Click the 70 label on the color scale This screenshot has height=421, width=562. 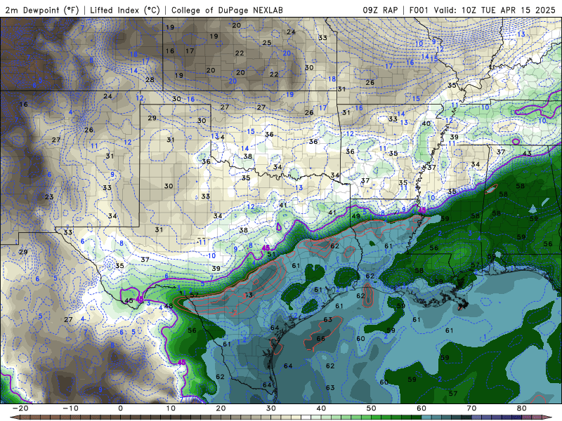click(471, 408)
